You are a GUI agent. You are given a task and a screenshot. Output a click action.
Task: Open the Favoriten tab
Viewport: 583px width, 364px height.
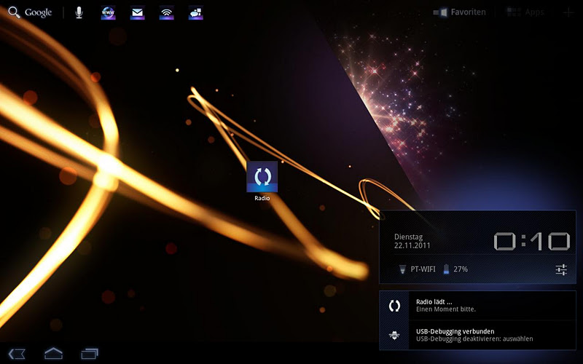click(460, 12)
